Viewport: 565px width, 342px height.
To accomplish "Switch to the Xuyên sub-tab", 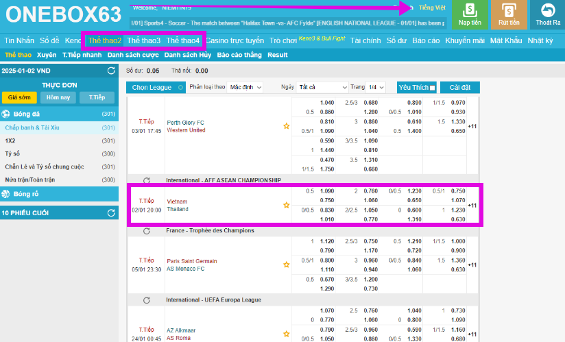I will click(47, 55).
